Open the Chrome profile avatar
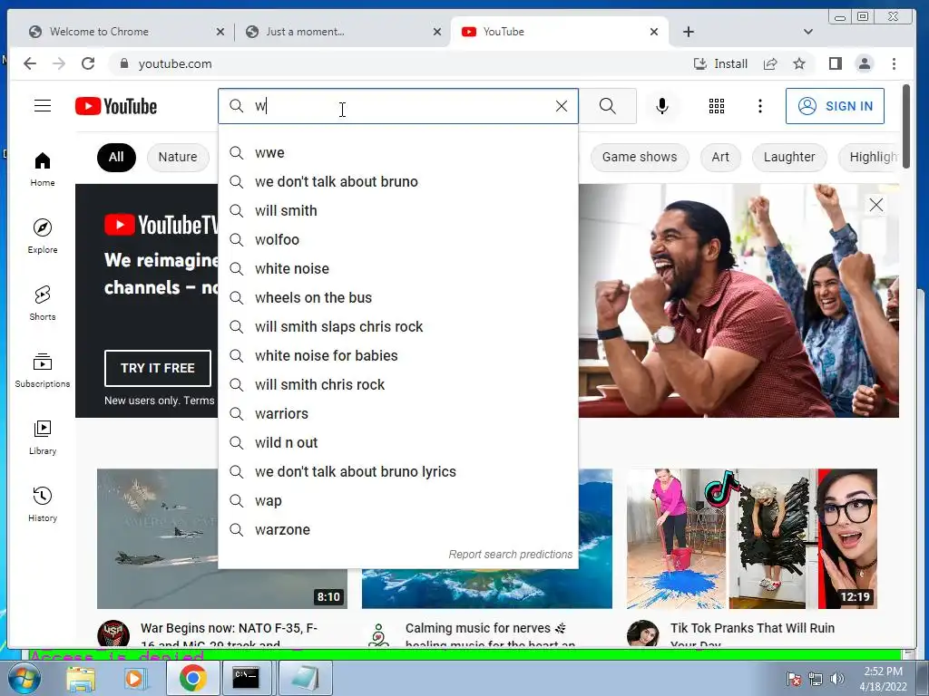Screen dimensions: 929x696 [865, 63]
